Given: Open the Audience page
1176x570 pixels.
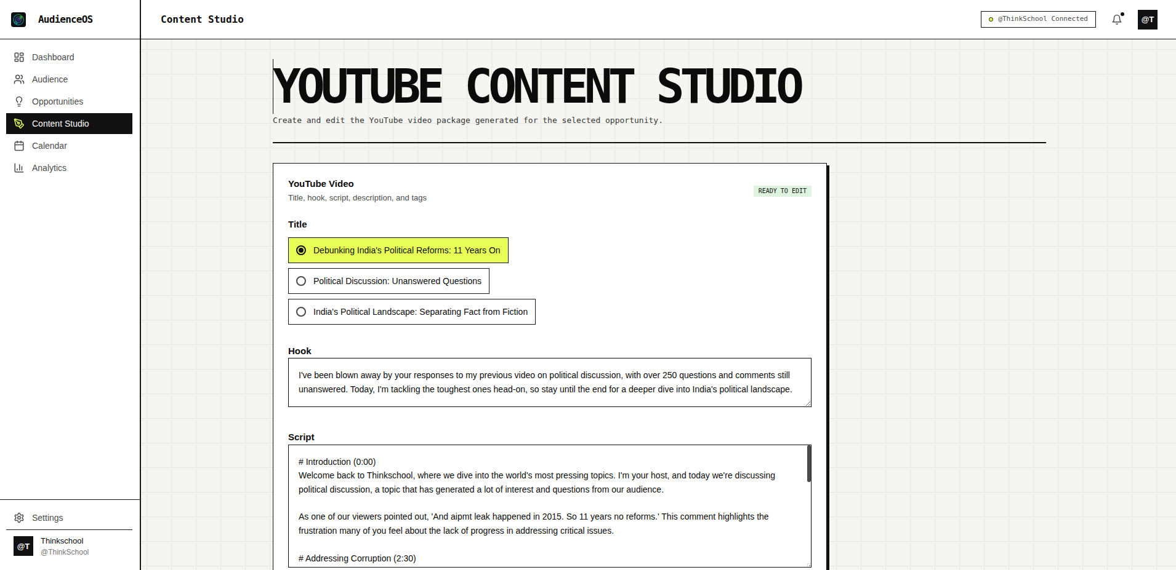Looking at the screenshot, I should coord(69,79).
